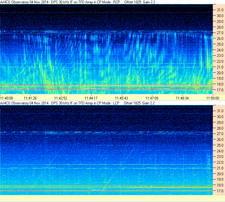Click the 11:45:43 time label
Image resolution: width=225 pixels, height=202 pixels.
121,98
